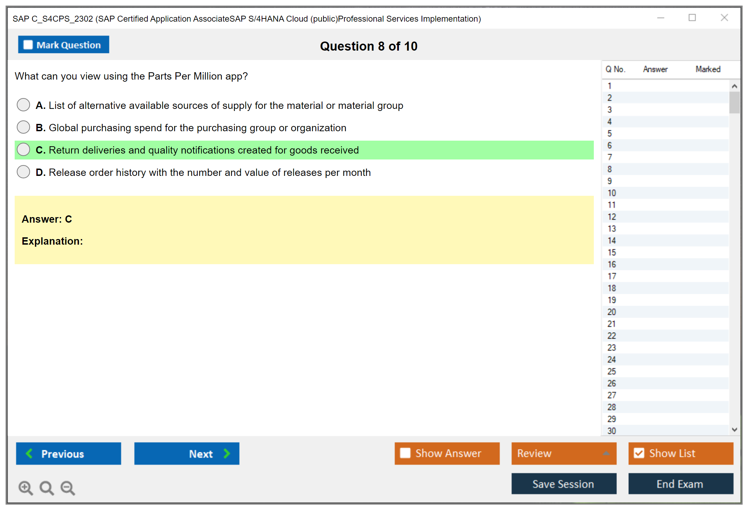Choose option D release order history

pyautogui.click(x=23, y=172)
